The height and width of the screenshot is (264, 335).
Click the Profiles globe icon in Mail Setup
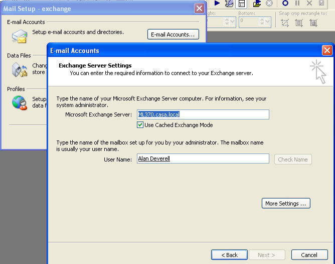(x=20, y=102)
